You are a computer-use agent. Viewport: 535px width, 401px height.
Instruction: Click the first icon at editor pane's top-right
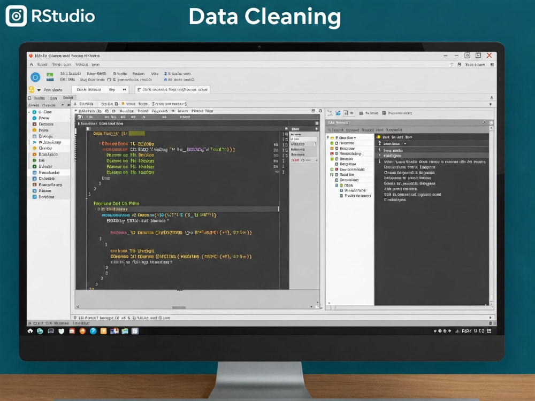pos(313,111)
